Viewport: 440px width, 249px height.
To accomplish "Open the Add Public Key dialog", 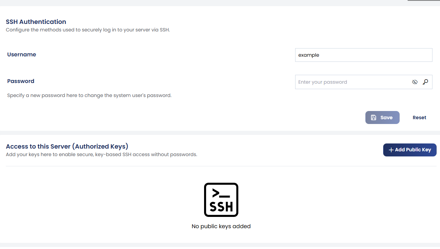I will 410,150.
